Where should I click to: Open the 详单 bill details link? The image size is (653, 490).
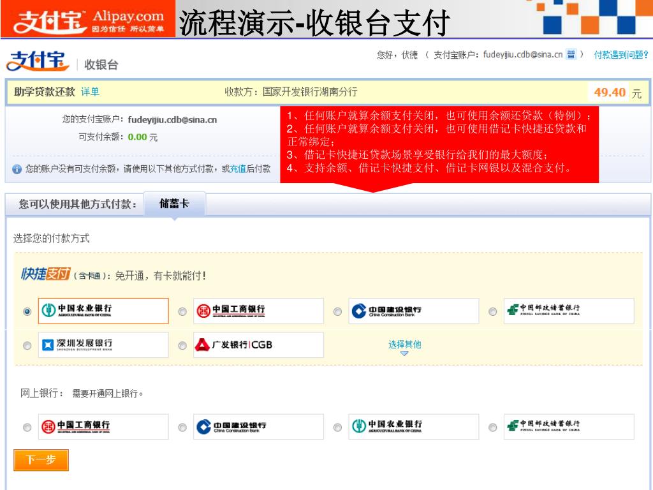(x=90, y=92)
